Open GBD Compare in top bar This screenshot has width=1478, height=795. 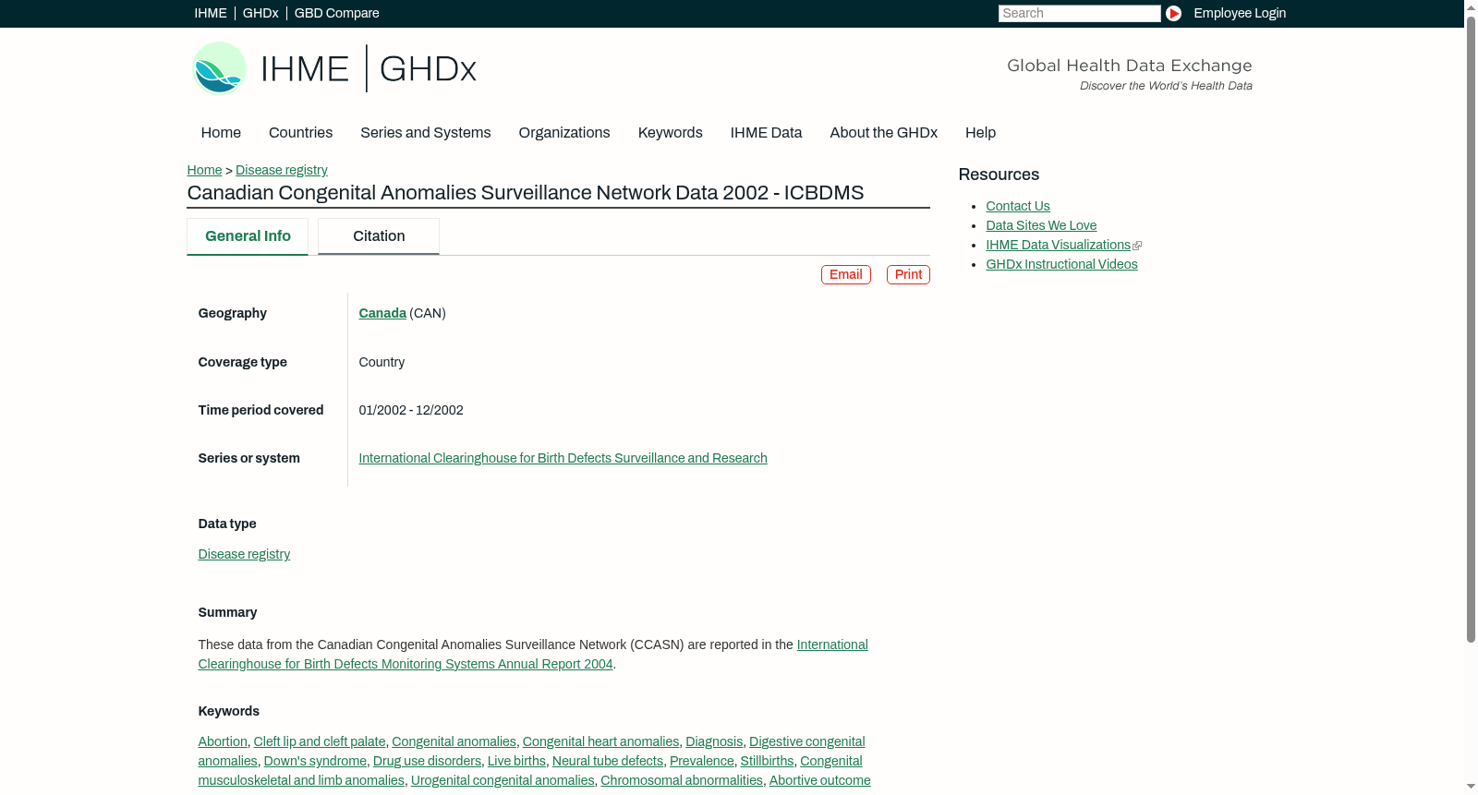[336, 13]
